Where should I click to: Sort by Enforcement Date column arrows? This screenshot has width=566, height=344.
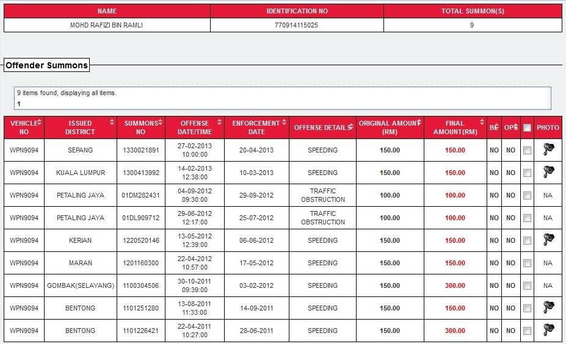[284, 122]
